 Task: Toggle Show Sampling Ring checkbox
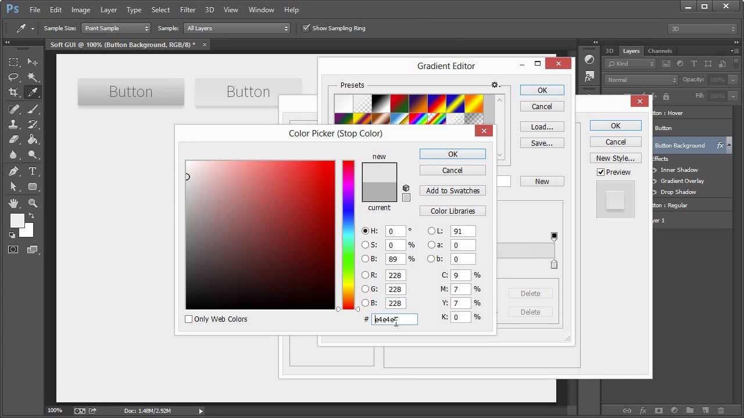[306, 28]
